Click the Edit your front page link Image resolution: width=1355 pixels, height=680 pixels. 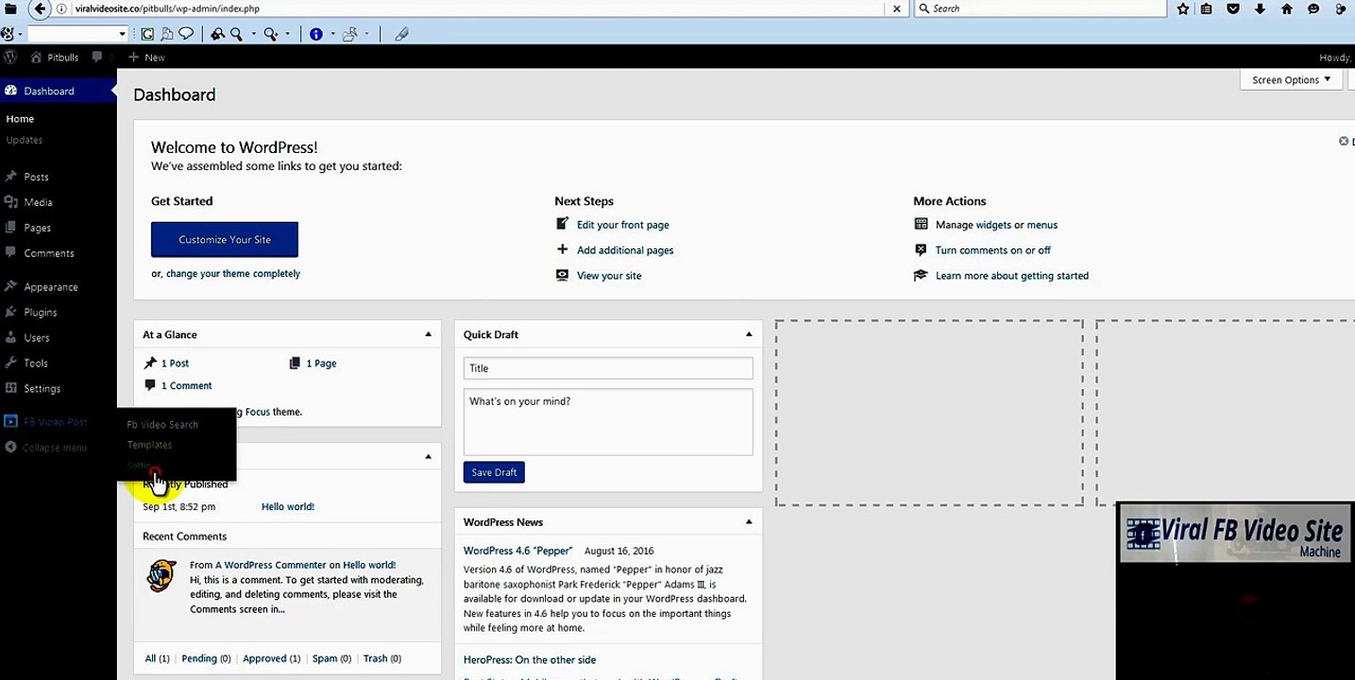pos(623,225)
